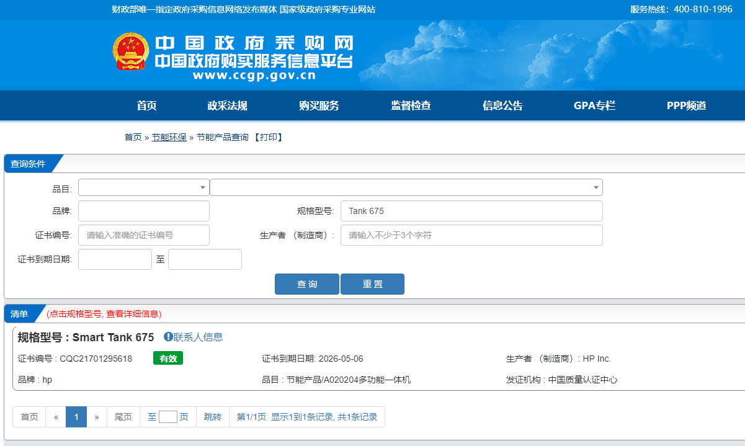Click pagination 首页 first-page button
The width and height of the screenshot is (745, 446).
pyautogui.click(x=29, y=417)
